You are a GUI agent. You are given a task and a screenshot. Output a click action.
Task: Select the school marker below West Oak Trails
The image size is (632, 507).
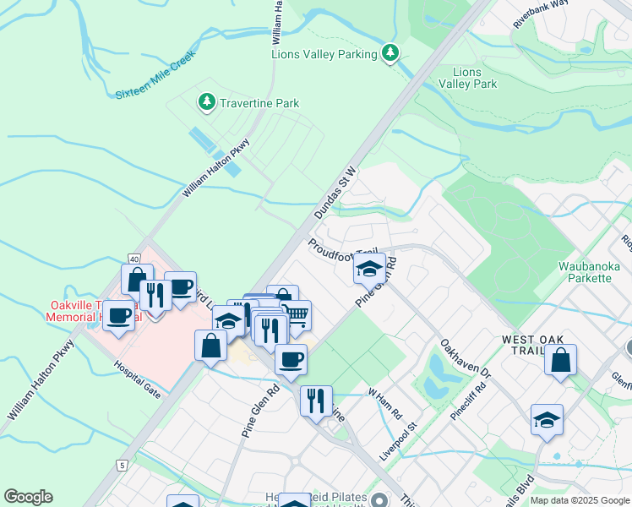coord(547,422)
